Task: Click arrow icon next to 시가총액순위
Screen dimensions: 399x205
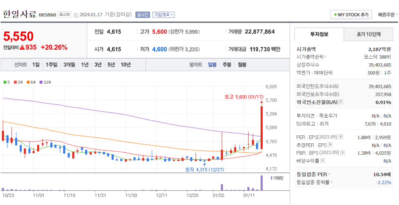Action: point(326,57)
